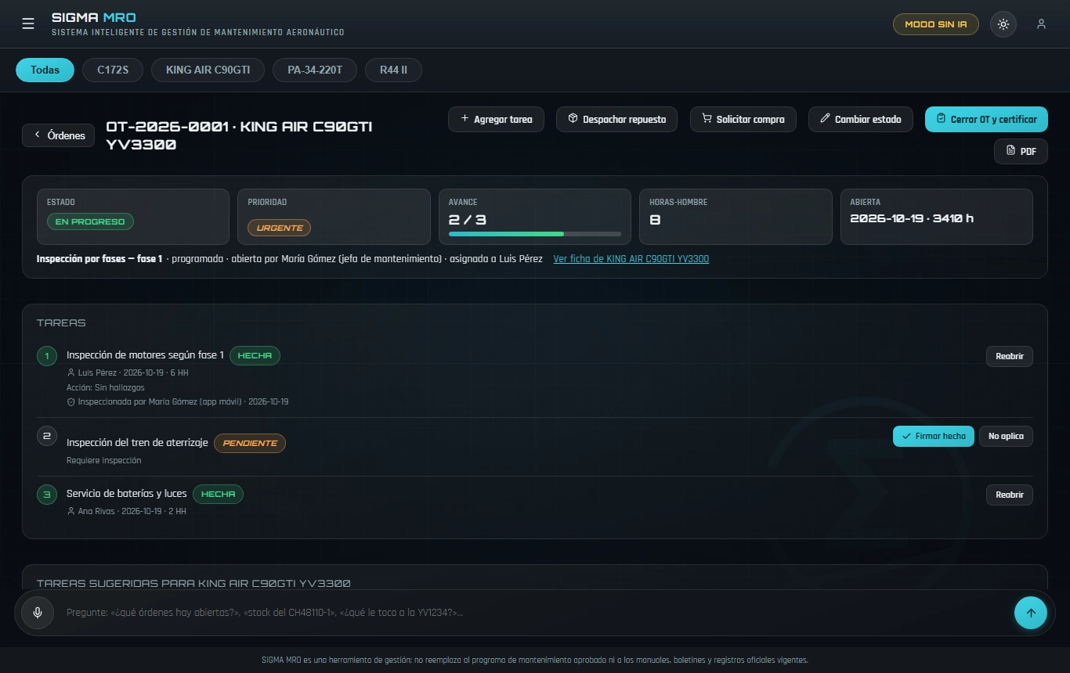
Task: Mark tren de aterrizaje as No aplica
Action: (x=1006, y=436)
